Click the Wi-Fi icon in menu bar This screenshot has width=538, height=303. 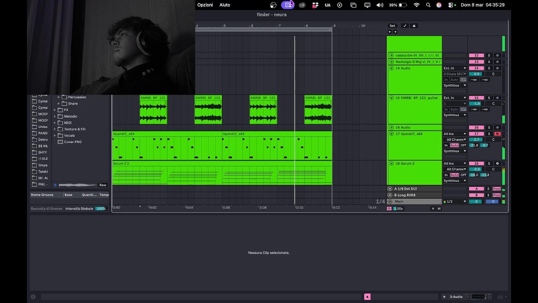click(417, 5)
